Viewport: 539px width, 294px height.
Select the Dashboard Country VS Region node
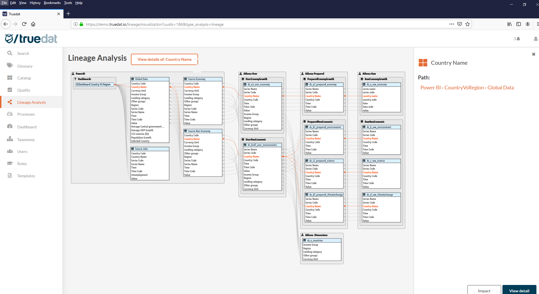point(95,85)
